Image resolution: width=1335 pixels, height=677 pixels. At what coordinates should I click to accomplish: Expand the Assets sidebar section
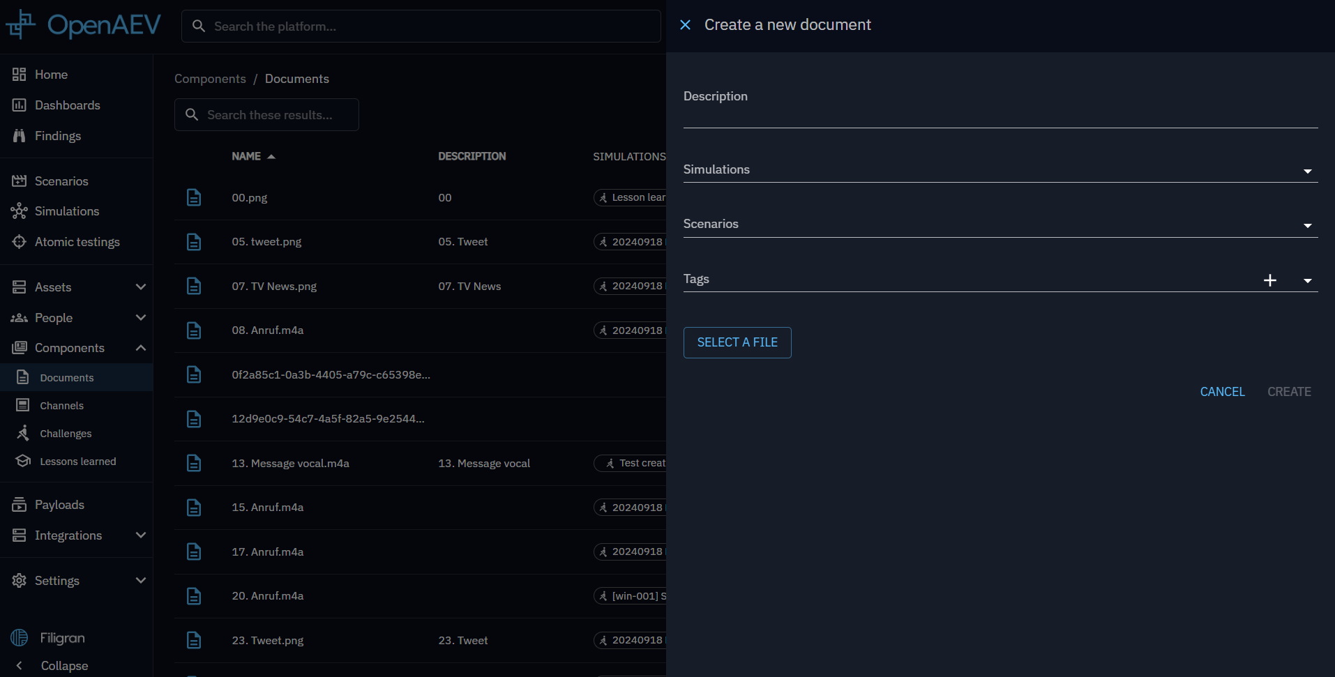(x=140, y=287)
